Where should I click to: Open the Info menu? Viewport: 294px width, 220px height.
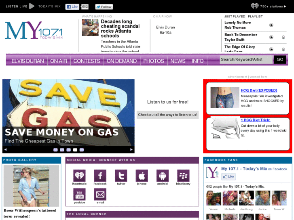coord(198,61)
